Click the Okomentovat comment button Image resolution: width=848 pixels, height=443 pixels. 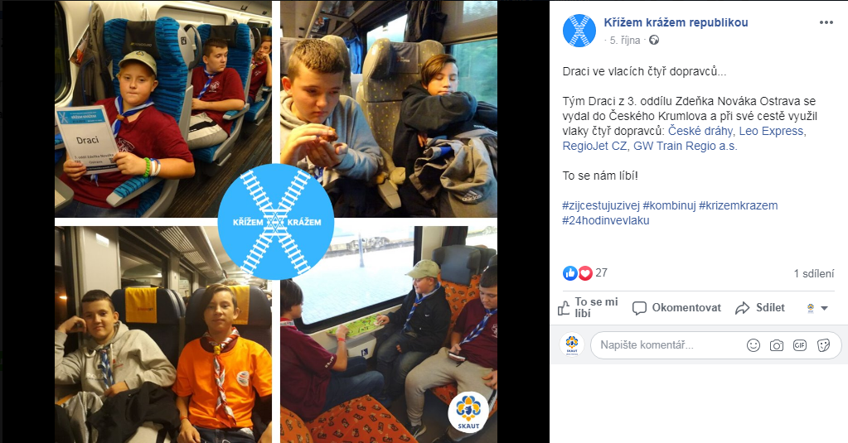click(x=676, y=308)
